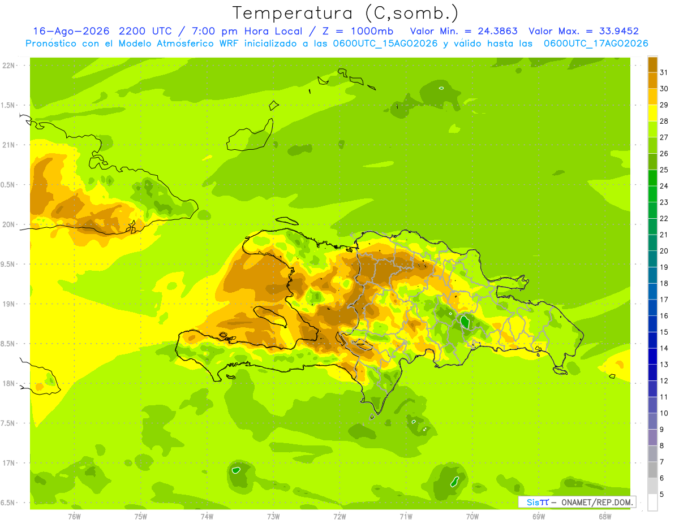The image size is (679, 524).
Task: Click the "21N" latitude label
Action: [x=8, y=145]
